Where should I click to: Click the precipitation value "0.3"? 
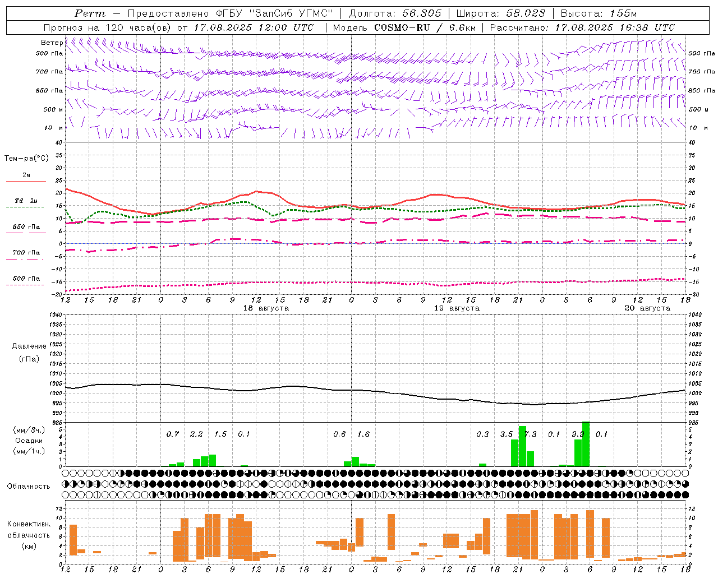[482, 434]
